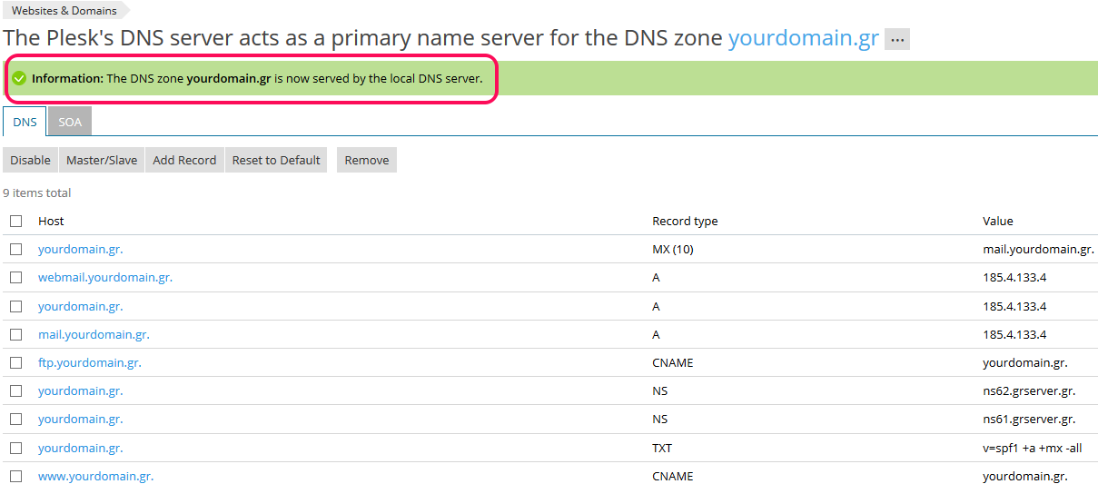Open the yourdomain.gr link in the page title
1098x484 pixels.
click(x=804, y=38)
